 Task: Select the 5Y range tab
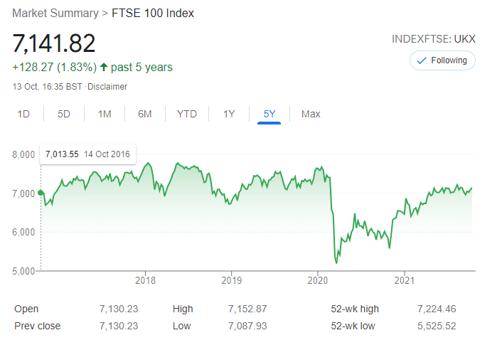pos(269,114)
